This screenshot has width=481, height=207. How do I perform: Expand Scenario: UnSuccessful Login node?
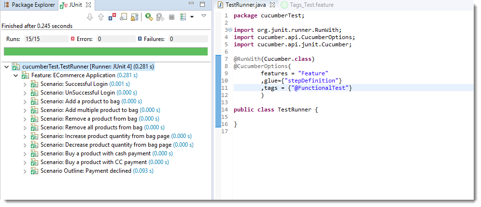point(25,93)
